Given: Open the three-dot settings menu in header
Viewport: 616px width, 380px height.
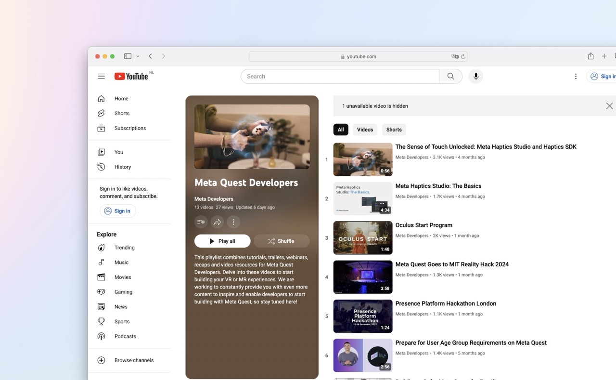Looking at the screenshot, I should click(x=576, y=76).
